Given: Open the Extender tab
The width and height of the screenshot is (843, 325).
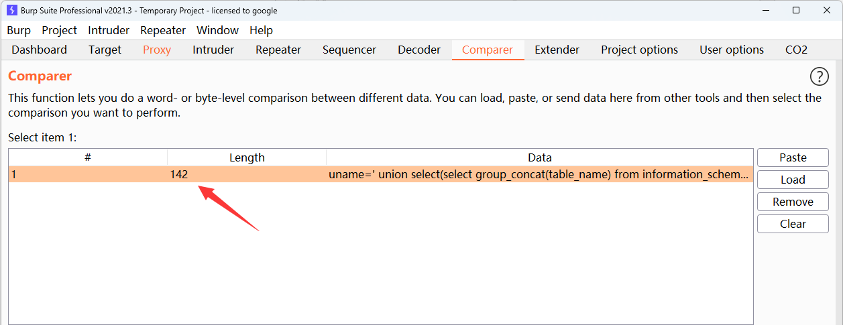Looking at the screenshot, I should (557, 50).
